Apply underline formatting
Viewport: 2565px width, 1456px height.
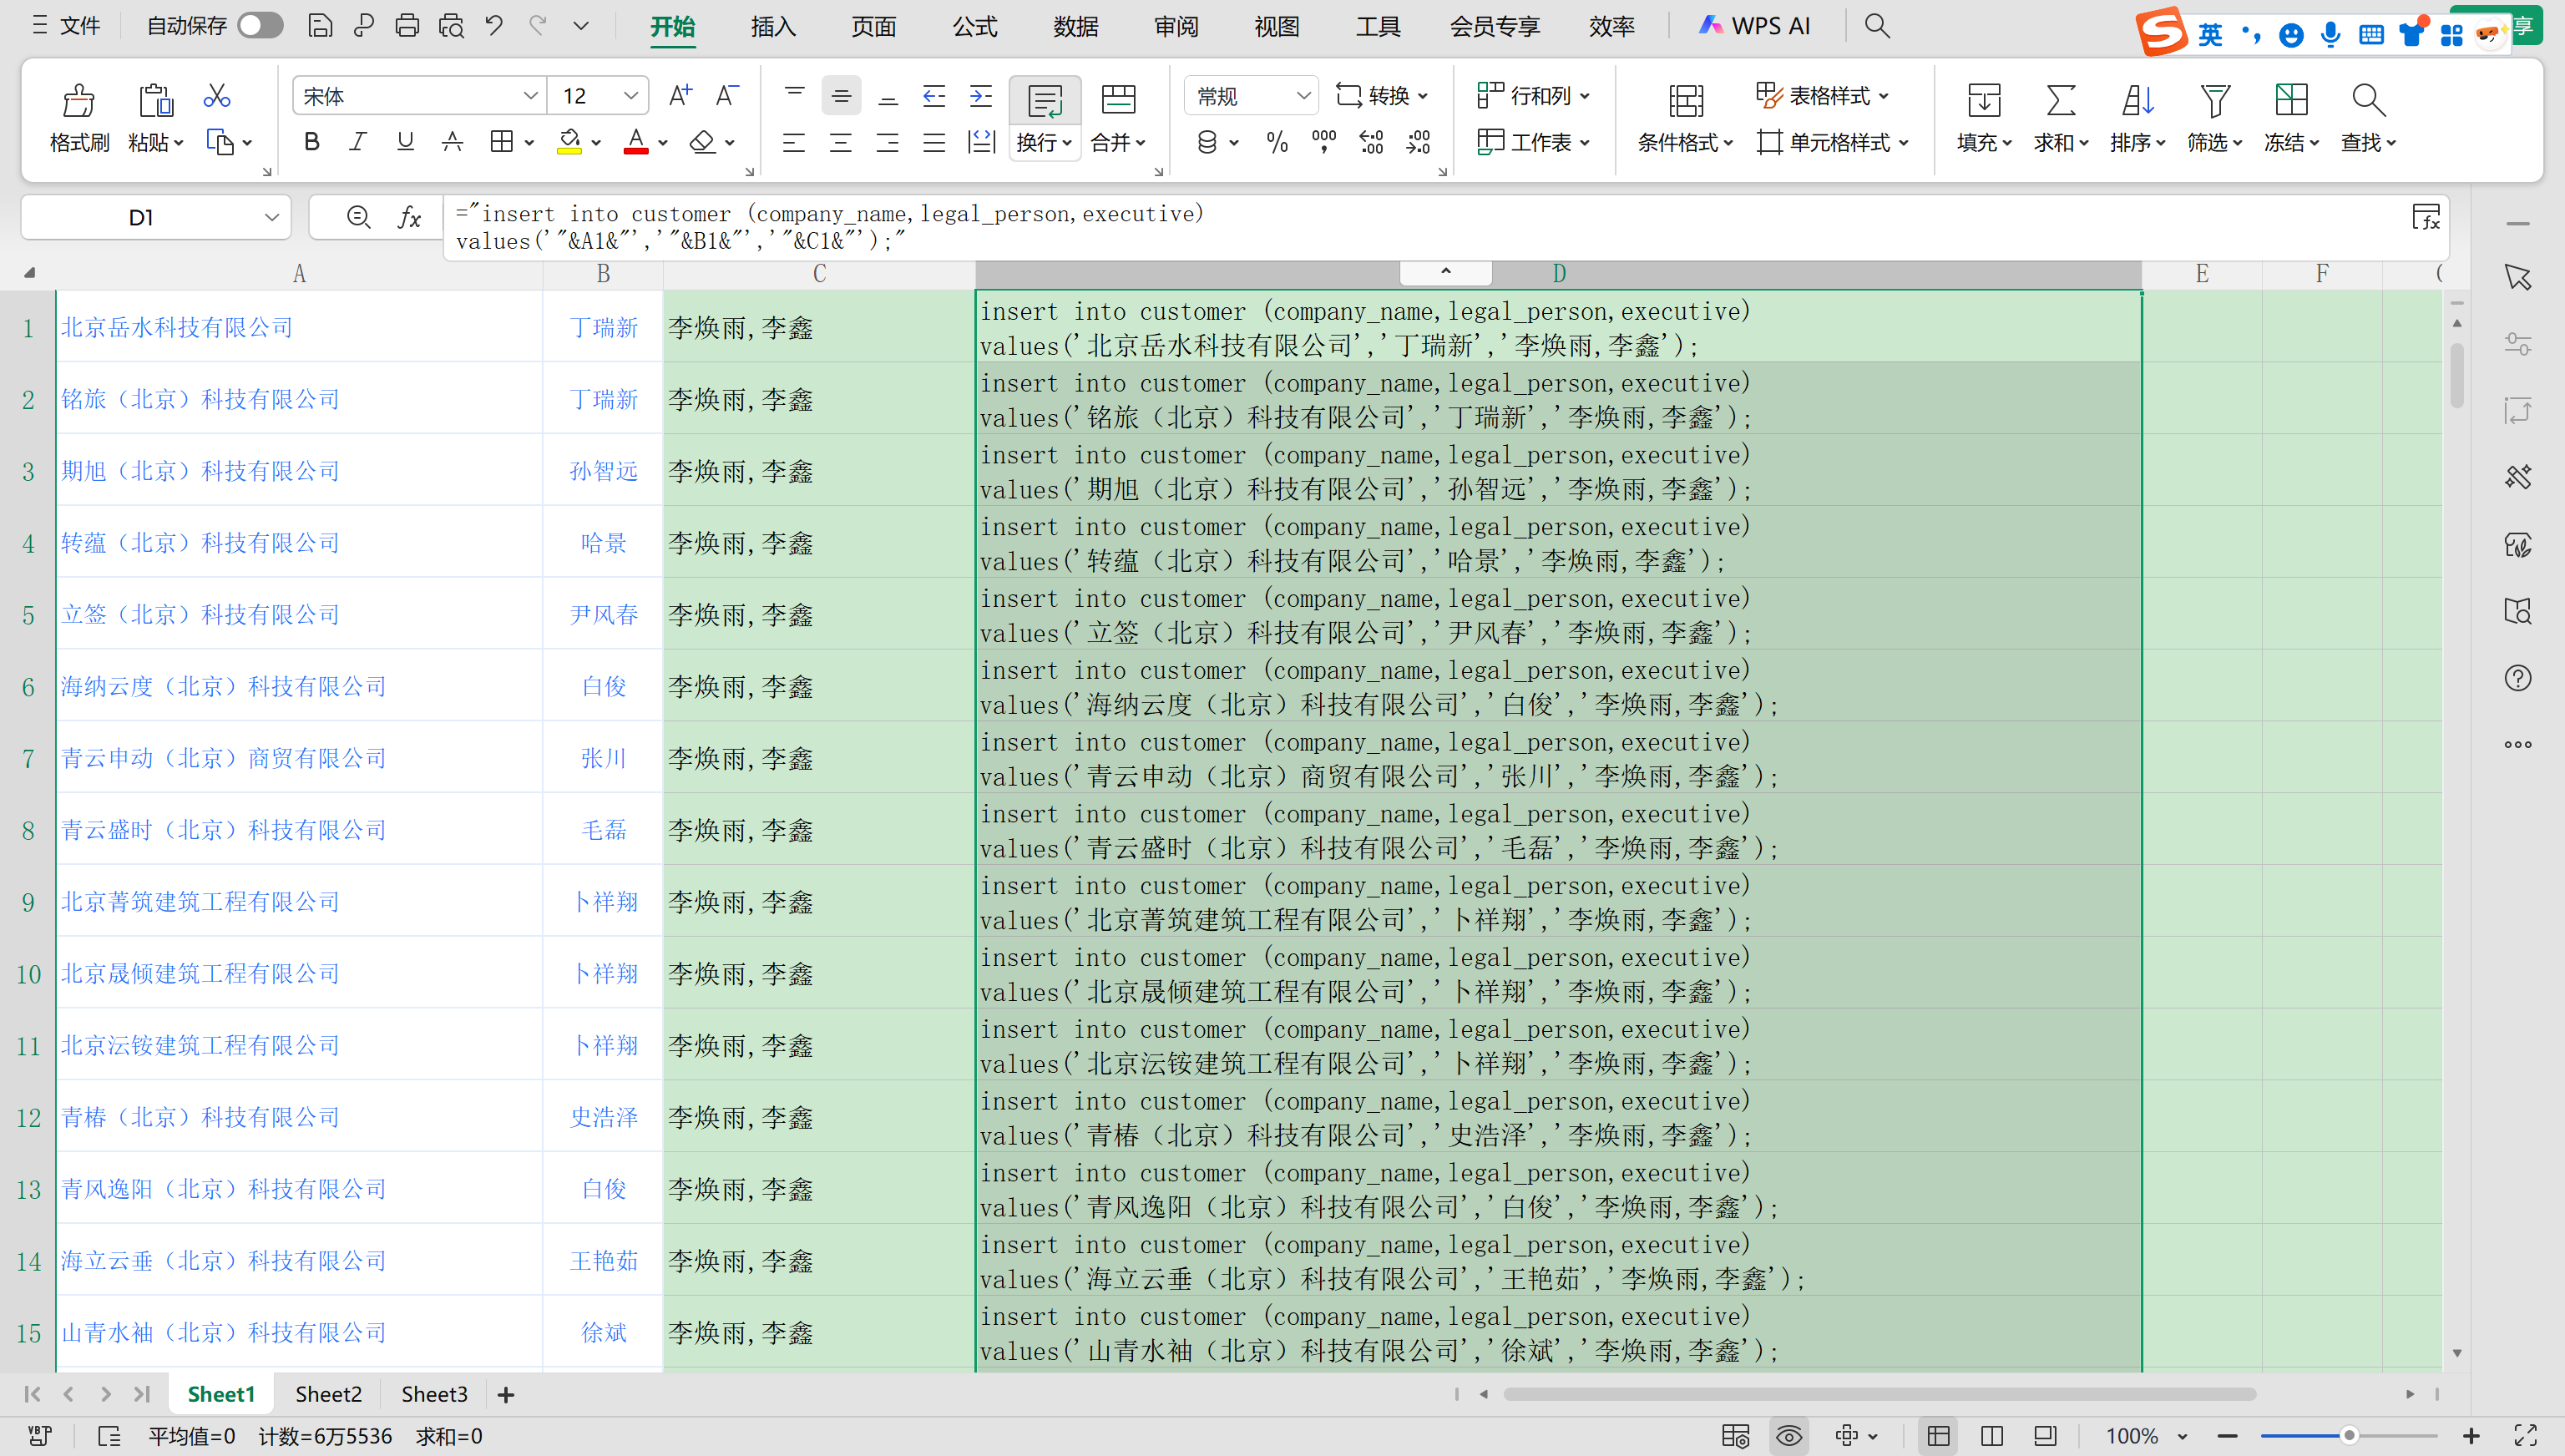coord(405,142)
